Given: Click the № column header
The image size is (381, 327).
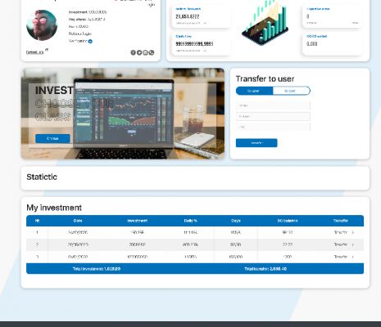Looking at the screenshot, I should (38, 221).
